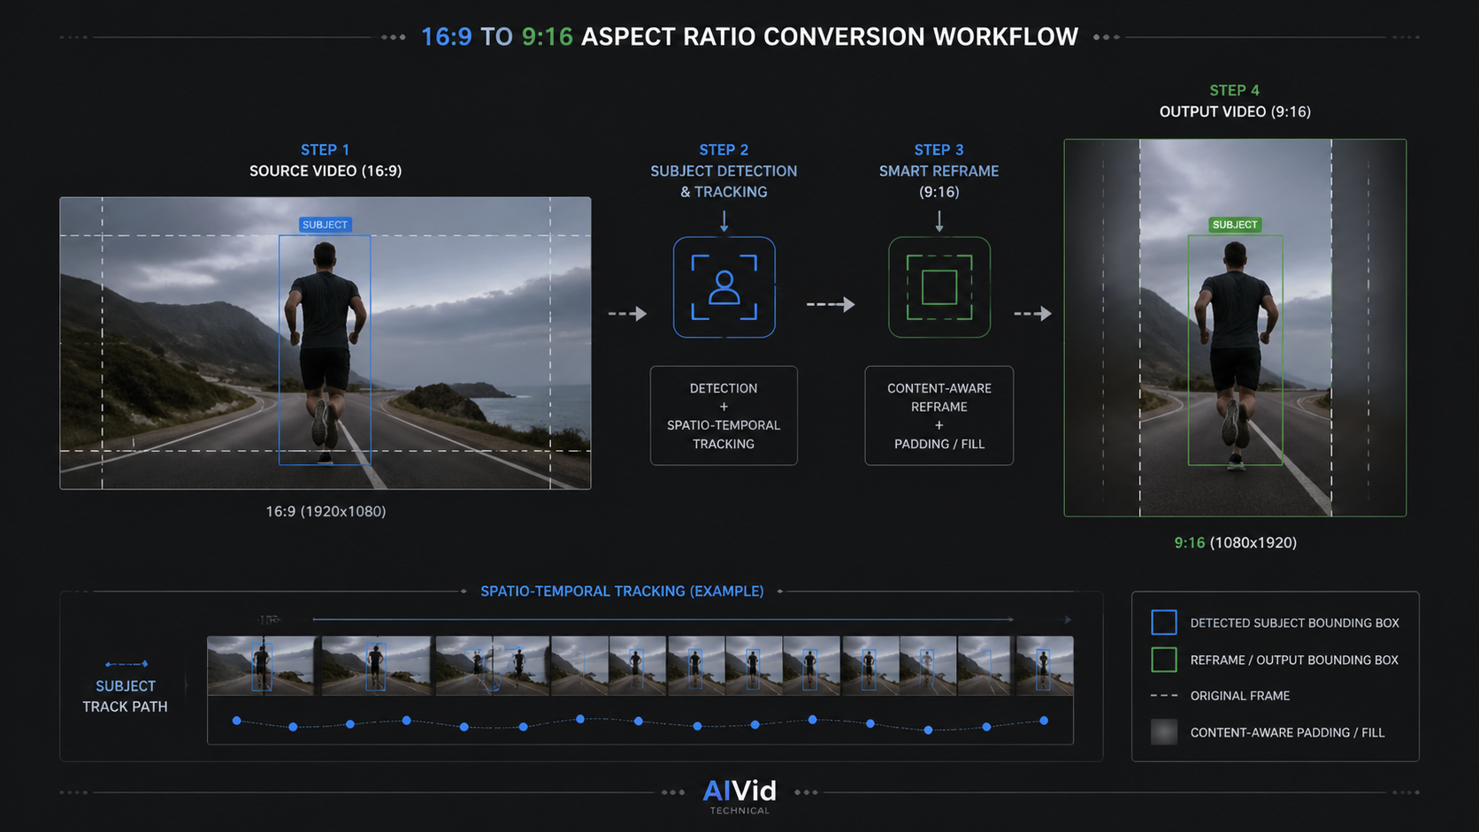This screenshot has width=1479, height=832.
Task: Click the "STEP 1" heading
Action: point(325,149)
